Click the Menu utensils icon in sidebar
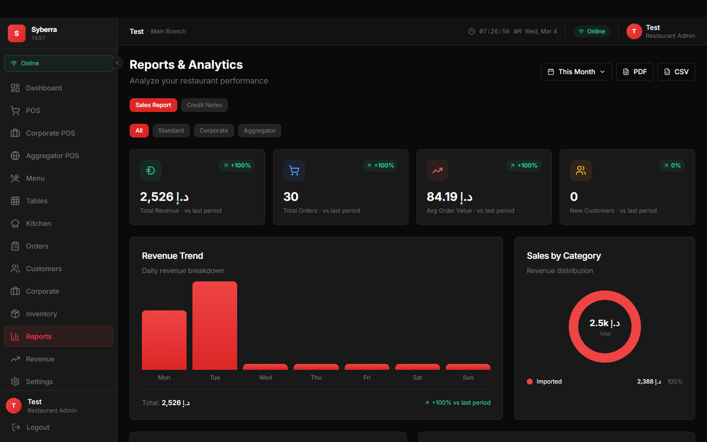707x442 pixels. point(15,178)
